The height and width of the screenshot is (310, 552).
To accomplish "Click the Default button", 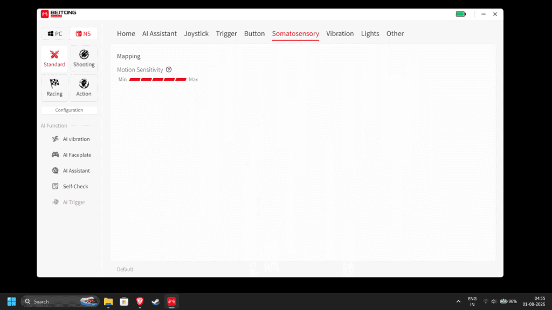I will (125, 270).
